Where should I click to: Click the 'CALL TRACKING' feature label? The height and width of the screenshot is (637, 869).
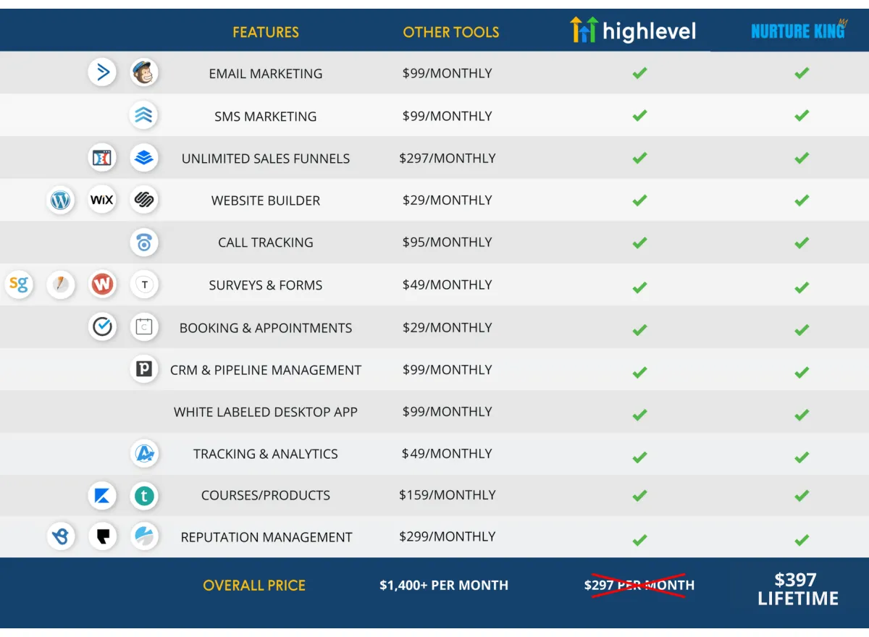coord(266,242)
